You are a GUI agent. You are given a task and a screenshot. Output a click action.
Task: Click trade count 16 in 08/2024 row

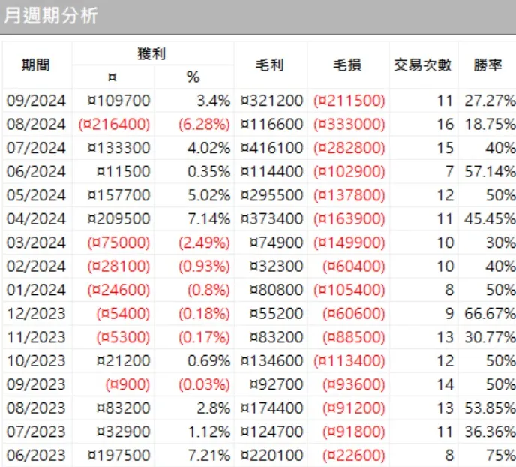pyautogui.click(x=445, y=124)
